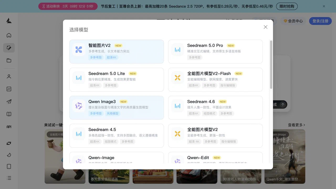Open the book icon in the sidebar
This screenshot has height=189, width=336.
(9, 114)
